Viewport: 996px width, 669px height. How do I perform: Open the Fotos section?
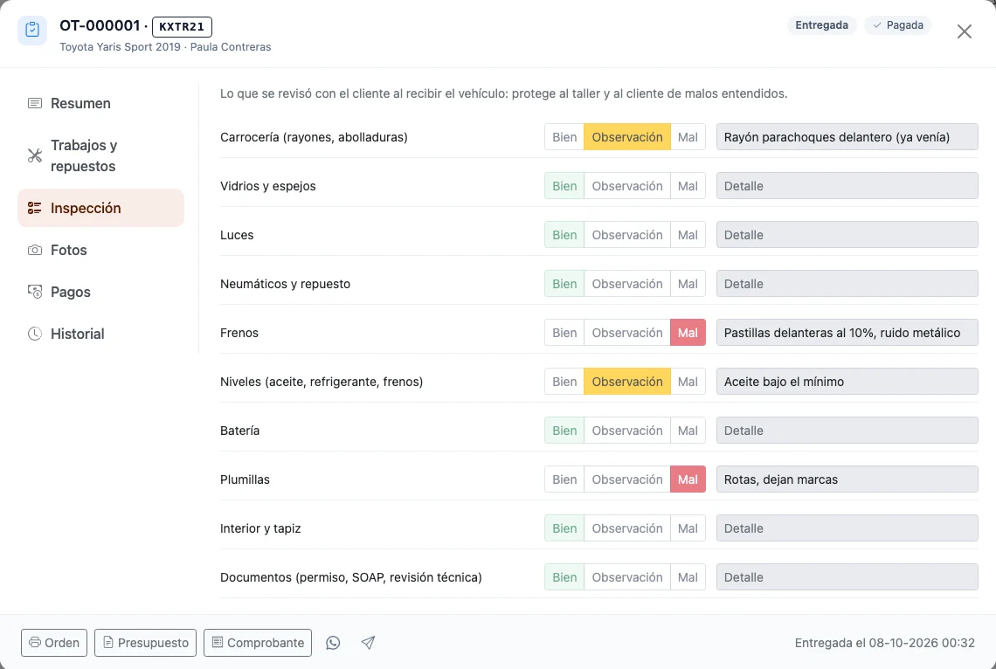(x=101, y=250)
